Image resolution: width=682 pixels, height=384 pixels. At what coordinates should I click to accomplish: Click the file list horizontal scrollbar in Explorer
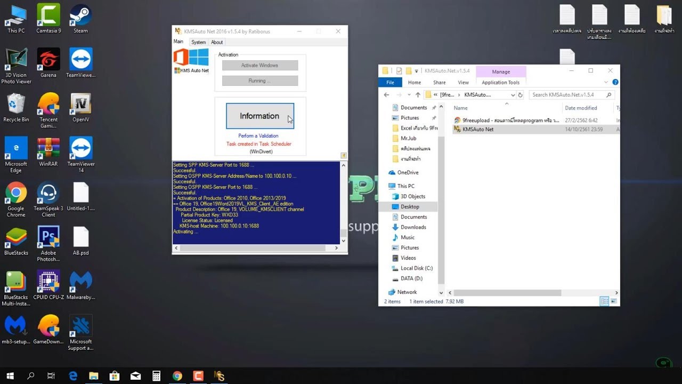(x=507, y=293)
